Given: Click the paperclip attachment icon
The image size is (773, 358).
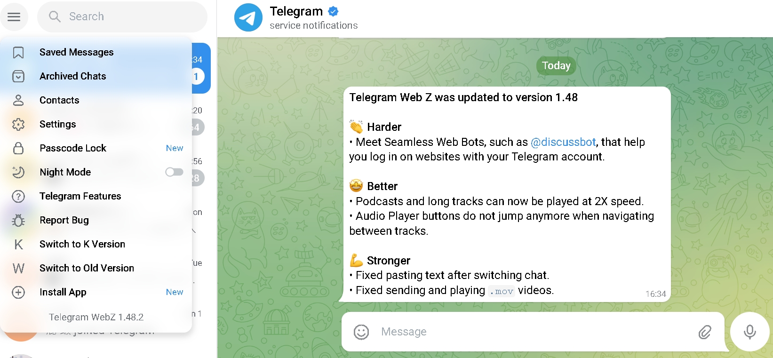Looking at the screenshot, I should point(705,332).
